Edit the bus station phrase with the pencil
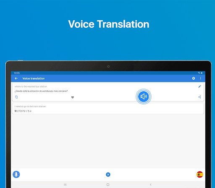This screenshot has height=188, width=215. 199,86
